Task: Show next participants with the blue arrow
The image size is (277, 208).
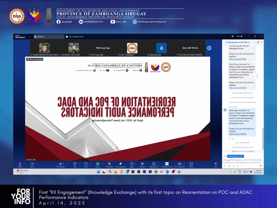Action: (x=209, y=48)
